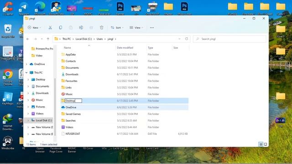
Task: Open the Recent locations chevron
Action: [42, 39]
